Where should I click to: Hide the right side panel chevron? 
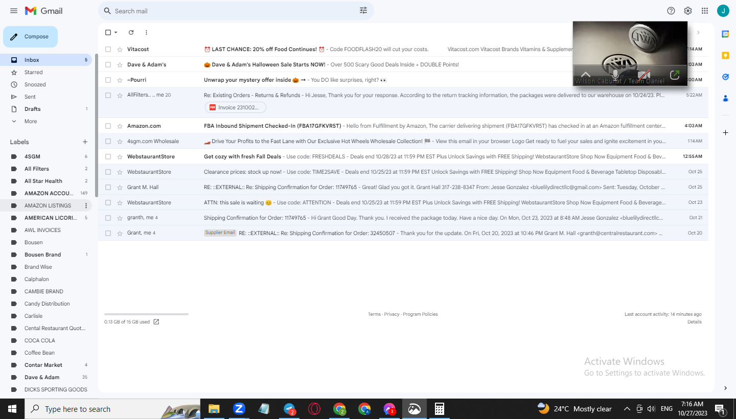click(725, 388)
